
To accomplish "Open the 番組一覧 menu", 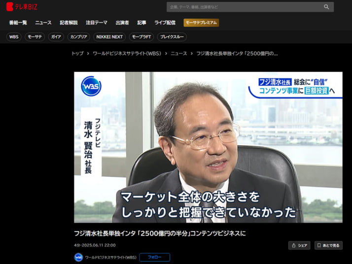I will (18, 23).
